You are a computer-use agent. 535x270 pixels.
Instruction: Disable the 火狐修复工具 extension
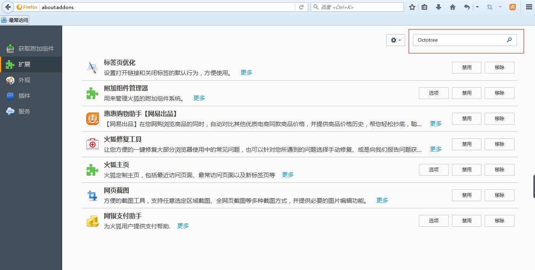click(467, 144)
